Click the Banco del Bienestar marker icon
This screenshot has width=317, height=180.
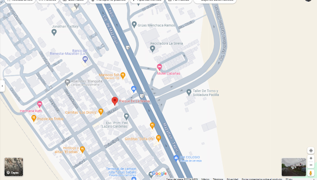tap(85, 59)
